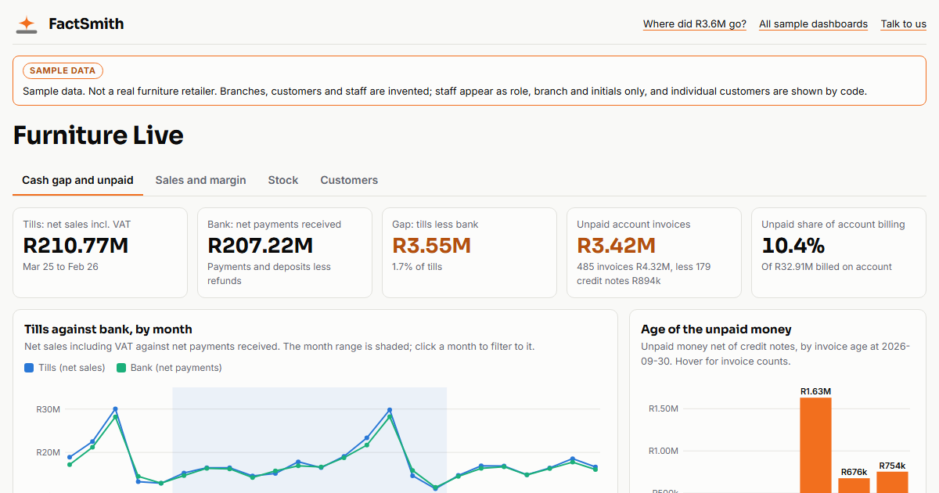This screenshot has width=939, height=493.
Task: Click the R30M axis label
Action: [x=48, y=409]
